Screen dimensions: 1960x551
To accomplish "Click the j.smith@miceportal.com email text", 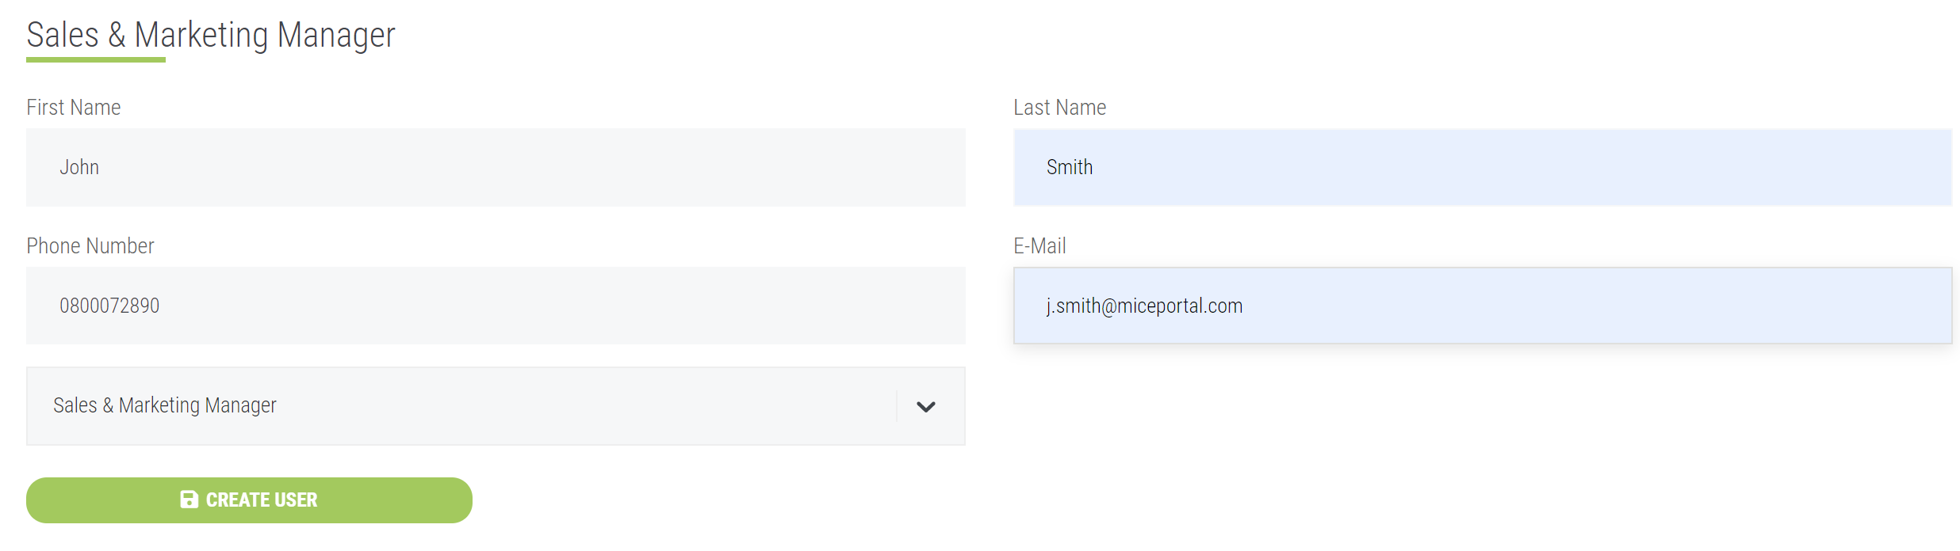I will point(1144,306).
